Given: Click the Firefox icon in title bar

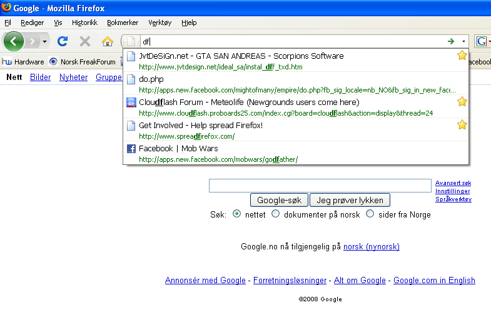Looking at the screenshot, I should pos(6,7).
